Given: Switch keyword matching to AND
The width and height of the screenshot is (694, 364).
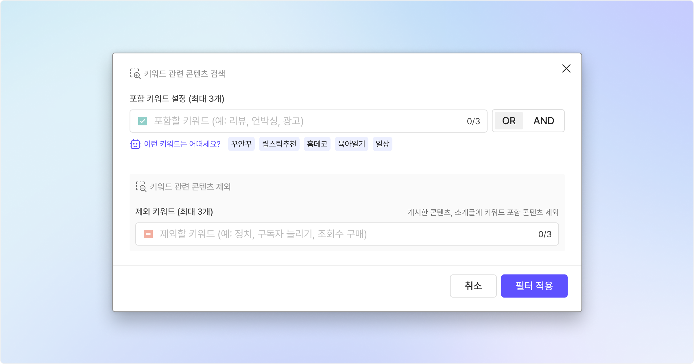Looking at the screenshot, I should [544, 121].
